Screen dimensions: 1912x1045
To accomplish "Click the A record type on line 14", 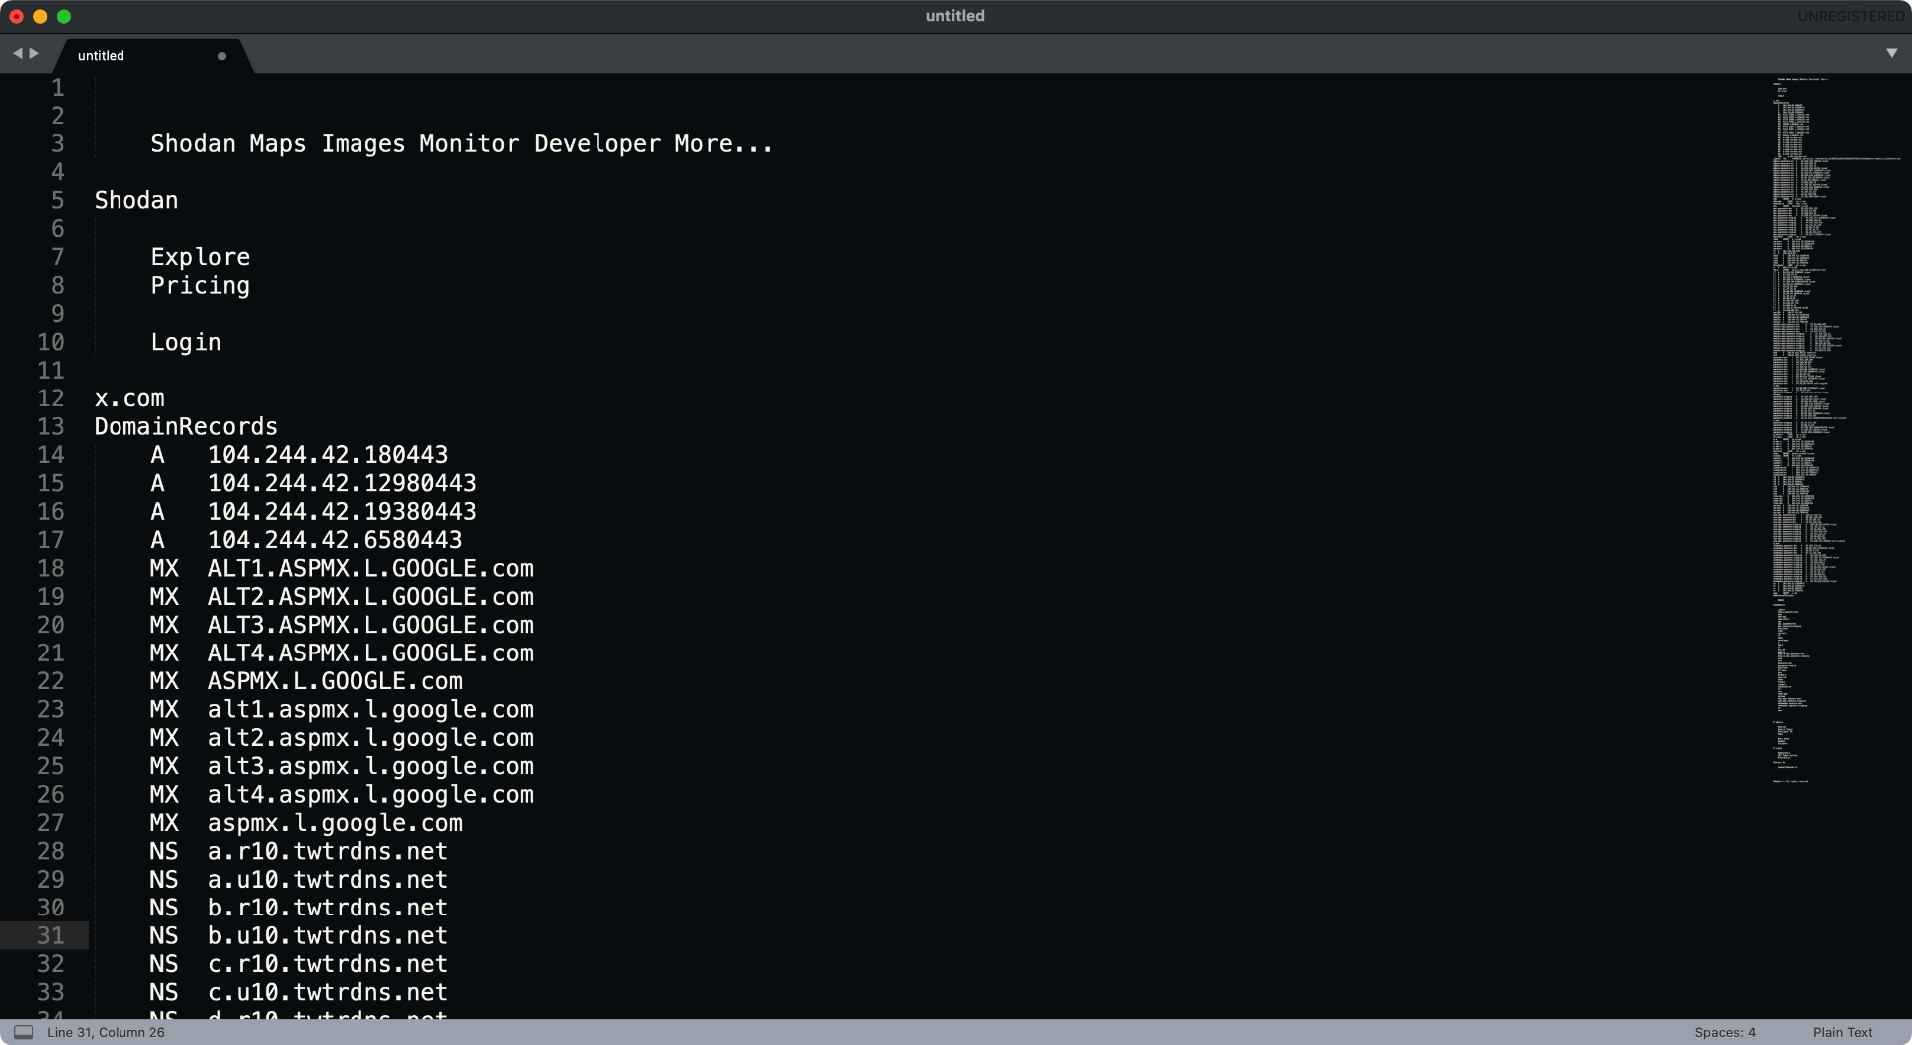I will (157, 455).
